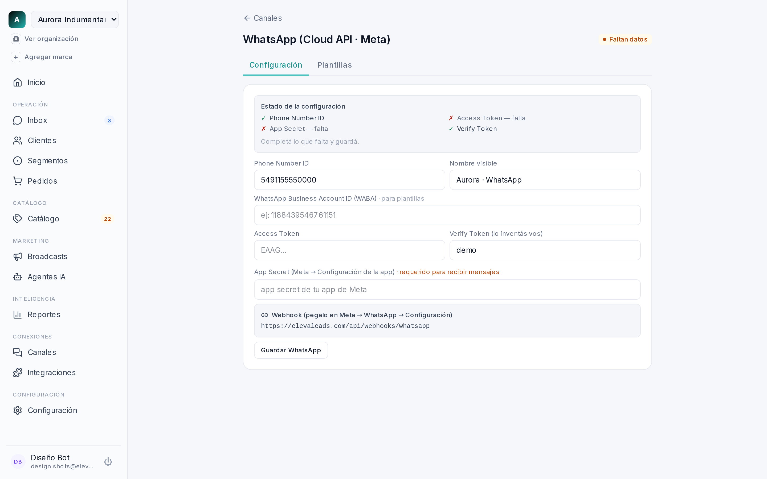This screenshot has width=767, height=479.
Task: Open Ver organización link
Action: point(51,39)
